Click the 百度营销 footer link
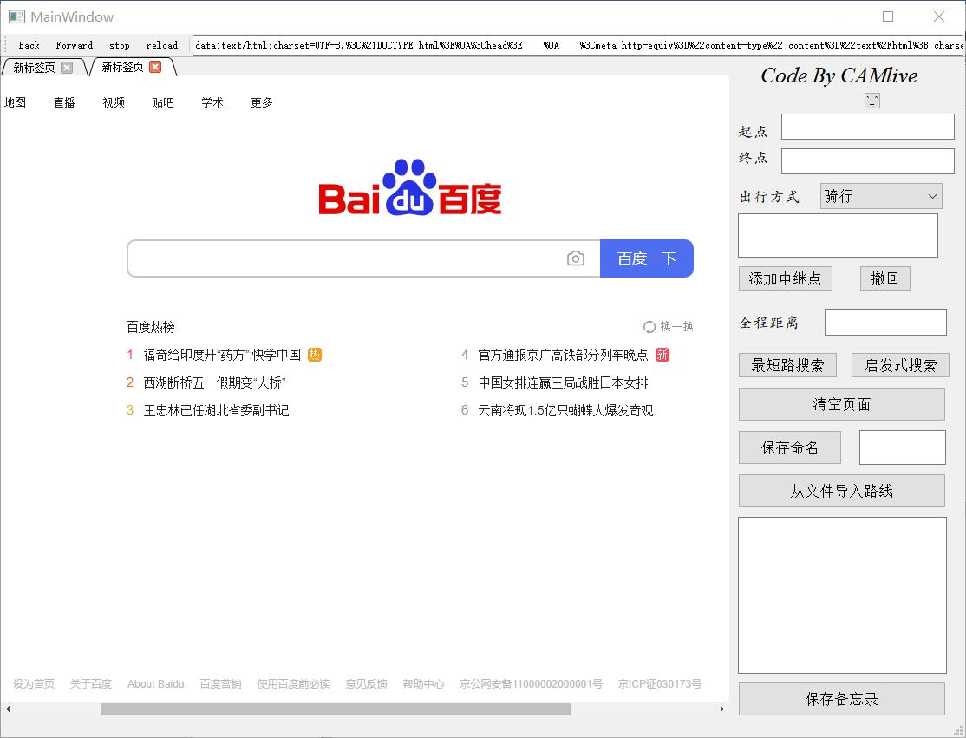The image size is (966, 738). click(220, 683)
